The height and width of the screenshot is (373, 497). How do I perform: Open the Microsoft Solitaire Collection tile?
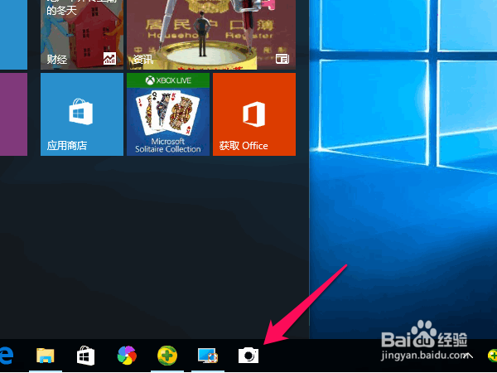click(168, 114)
